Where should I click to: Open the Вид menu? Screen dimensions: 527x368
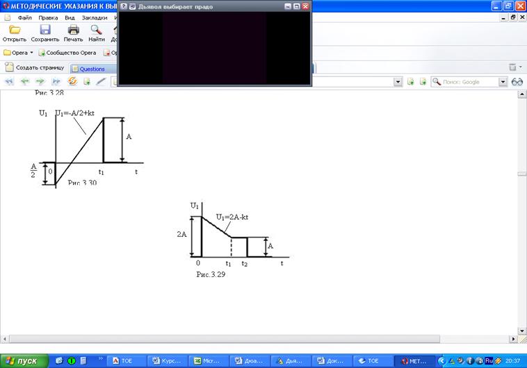pos(70,18)
